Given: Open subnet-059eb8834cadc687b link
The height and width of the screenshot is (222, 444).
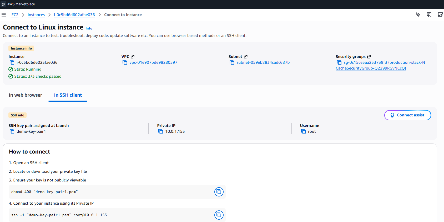Looking at the screenshot, I should (x=263, y=62).
